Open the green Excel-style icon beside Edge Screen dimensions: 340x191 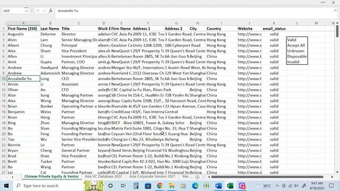click(x=207, y=186)
